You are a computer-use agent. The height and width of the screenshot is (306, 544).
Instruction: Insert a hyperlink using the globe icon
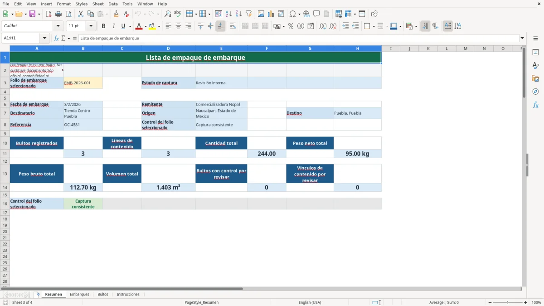[x=306, y=14]
